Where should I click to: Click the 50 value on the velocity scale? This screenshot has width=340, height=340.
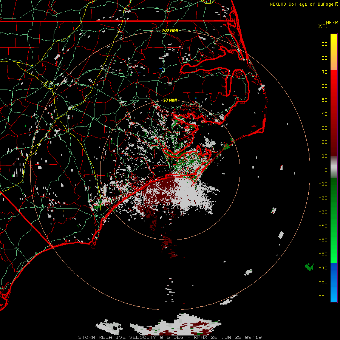point(325,100)
